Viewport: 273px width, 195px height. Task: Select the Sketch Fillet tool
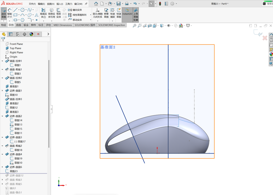[30, 20]
